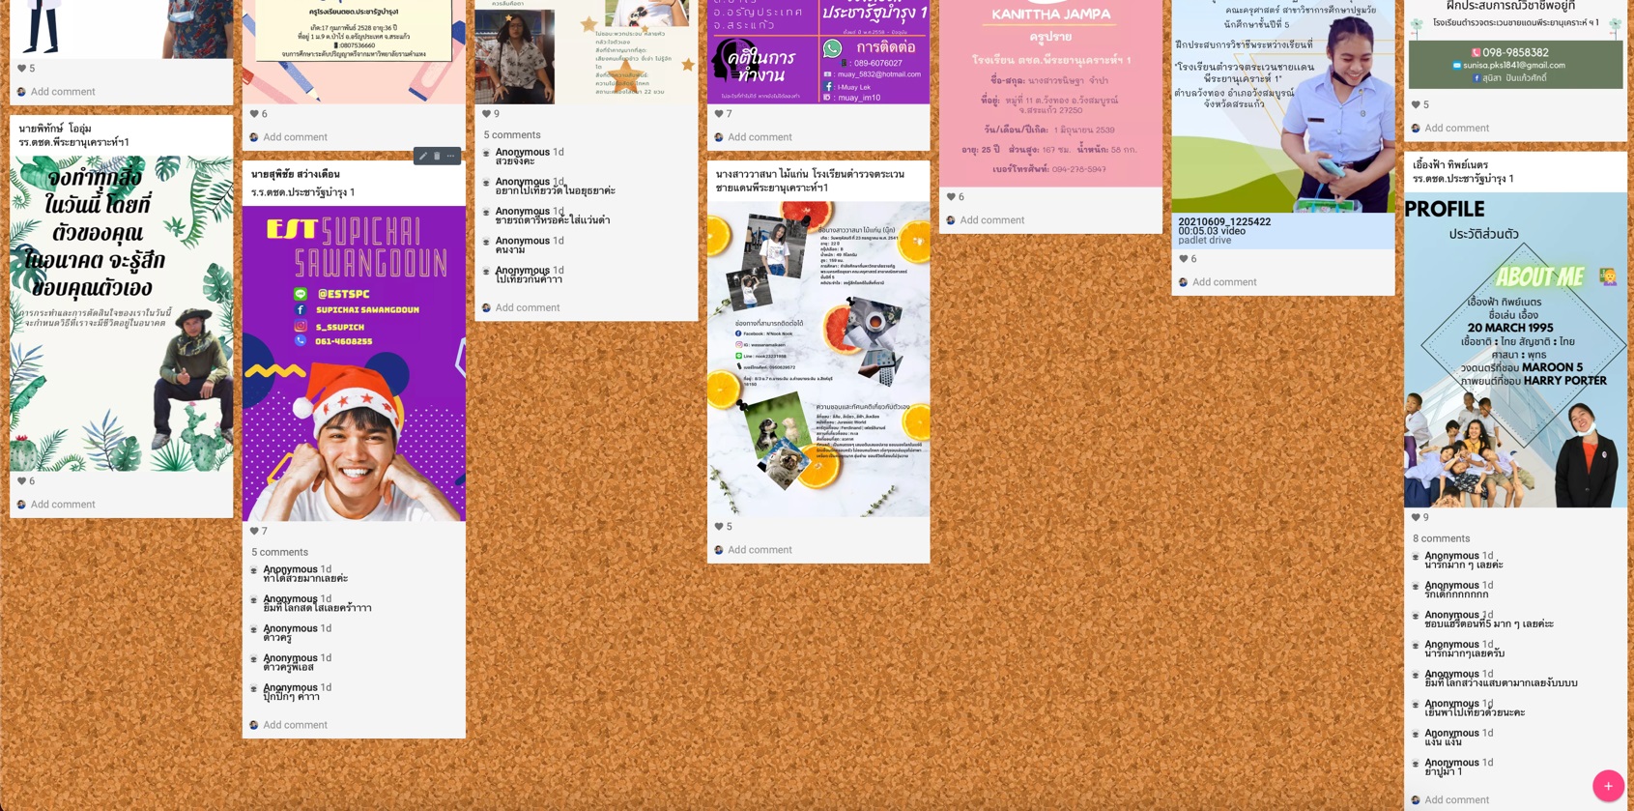1634x811 pixels.
Task: Like the Supichai Sawangdoun post
Action: click(x=254, y=531)
